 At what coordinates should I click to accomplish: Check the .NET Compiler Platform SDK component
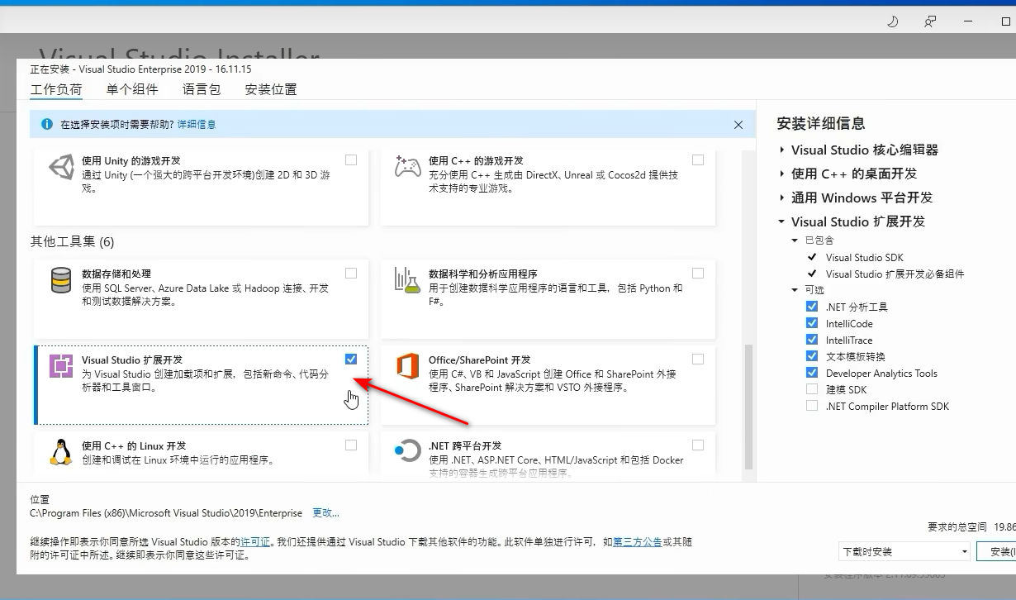(812, 406)
